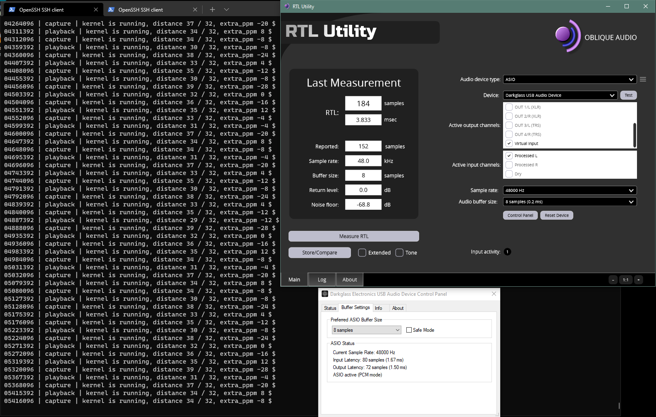Enable the Processed R input channel
Screen dimensions: 656x417
(509, 165)
